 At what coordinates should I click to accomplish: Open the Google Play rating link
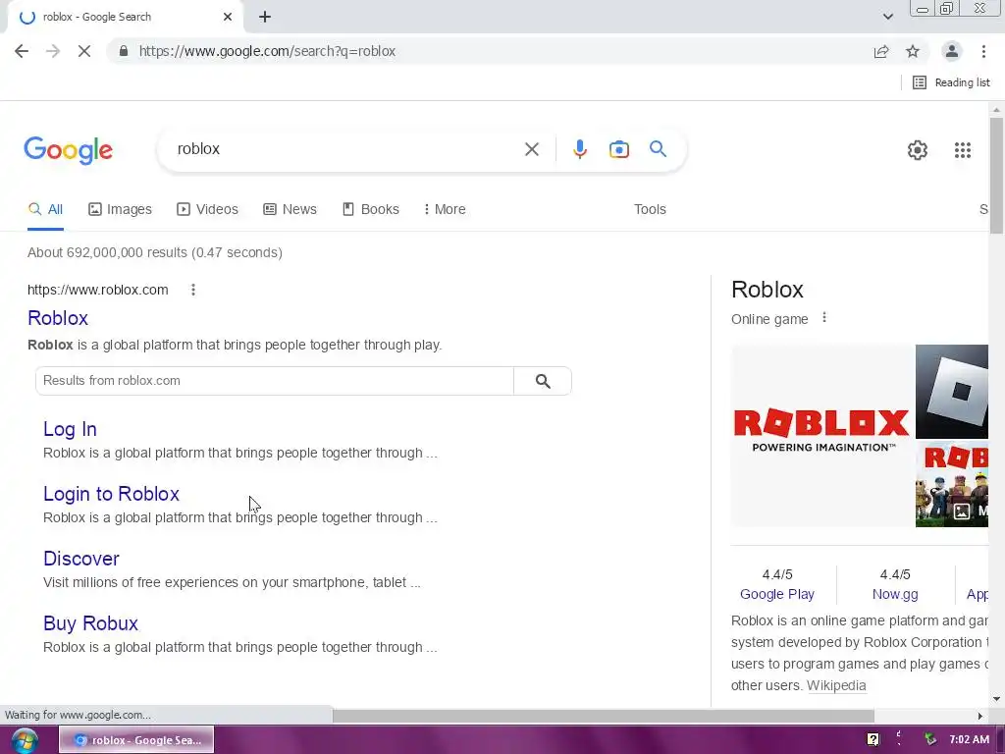(777, 594)
